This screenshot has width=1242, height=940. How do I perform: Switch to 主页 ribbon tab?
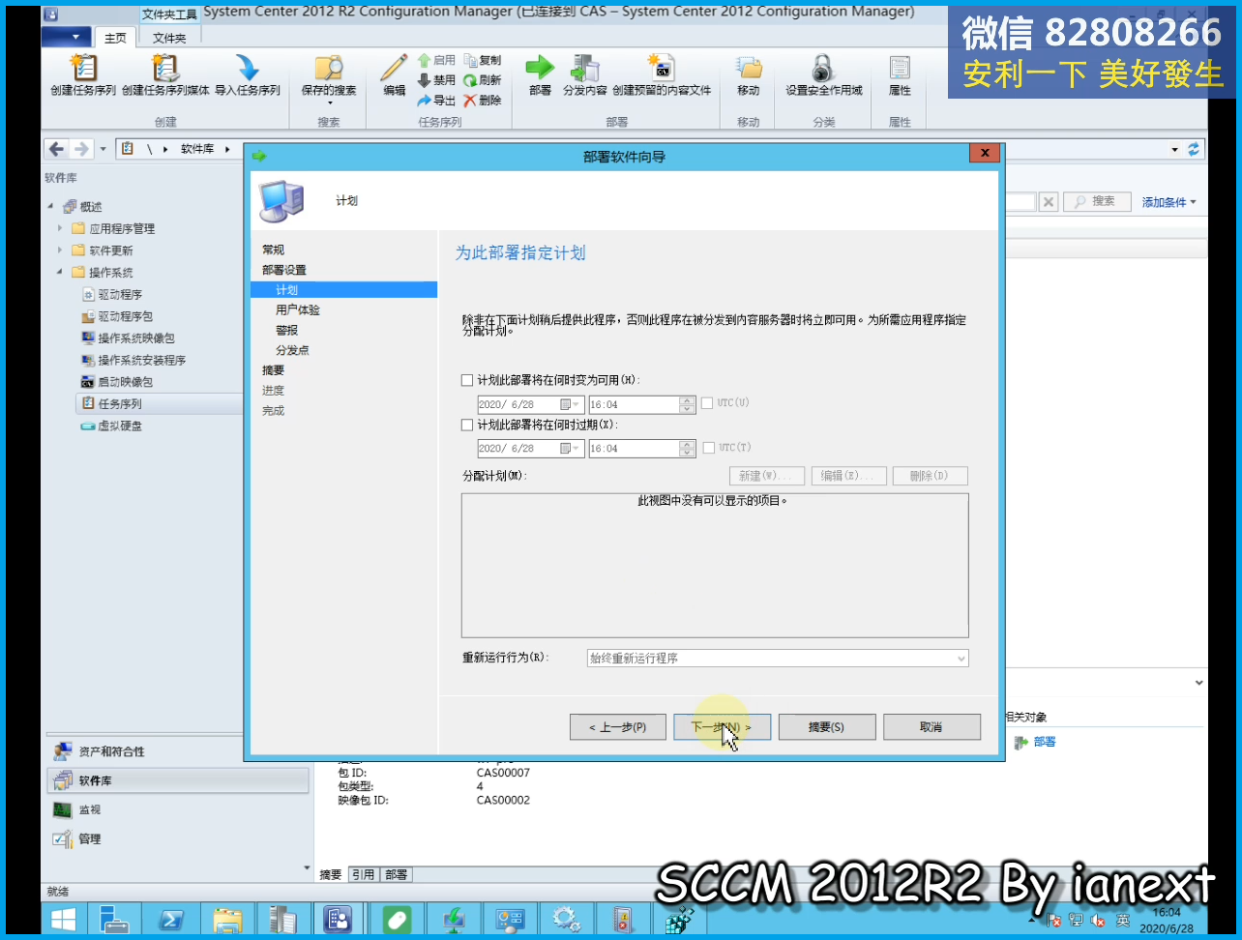coord(116,38)
